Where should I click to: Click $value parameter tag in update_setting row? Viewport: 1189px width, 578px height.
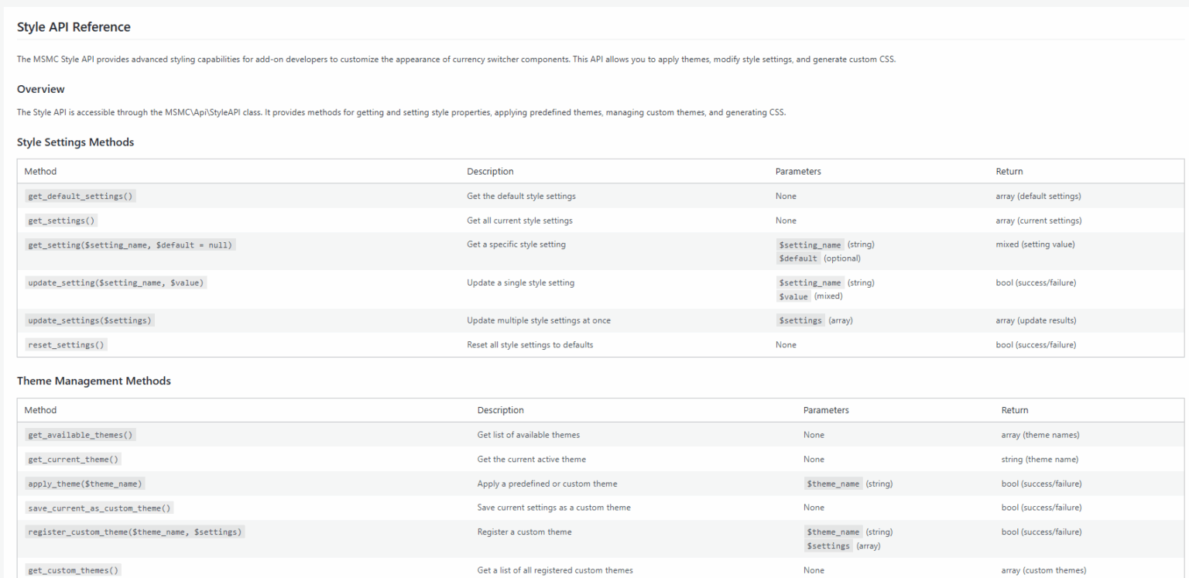(793, 296)
